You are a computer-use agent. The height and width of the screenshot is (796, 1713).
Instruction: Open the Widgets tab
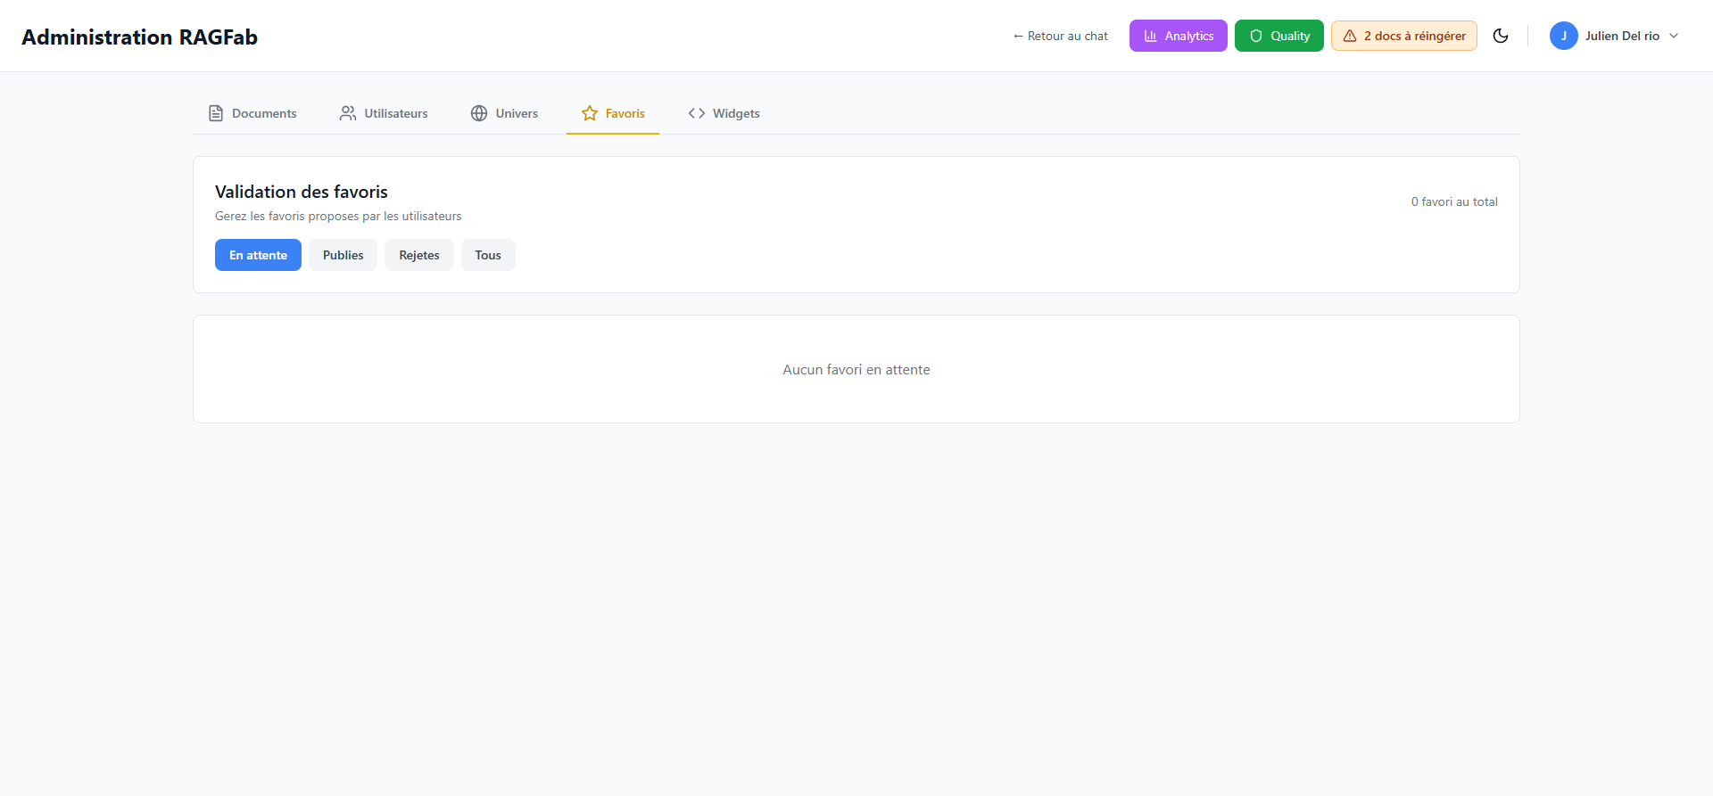[735, 113]
